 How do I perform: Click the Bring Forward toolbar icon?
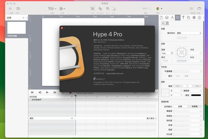click(x=108, y=9)
